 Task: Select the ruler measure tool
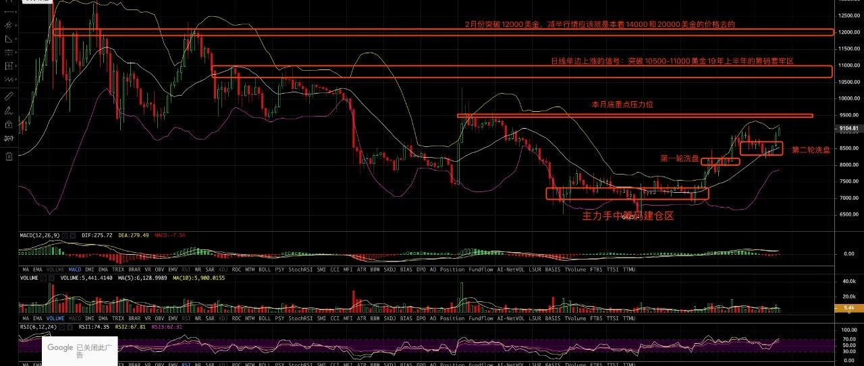pos(9,96)
